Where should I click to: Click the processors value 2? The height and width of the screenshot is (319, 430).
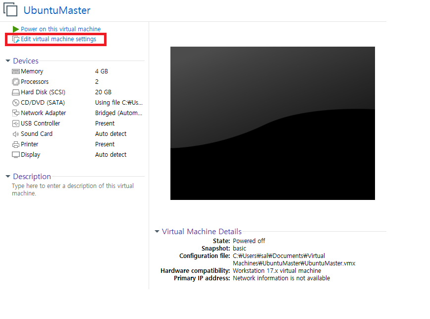97,82
